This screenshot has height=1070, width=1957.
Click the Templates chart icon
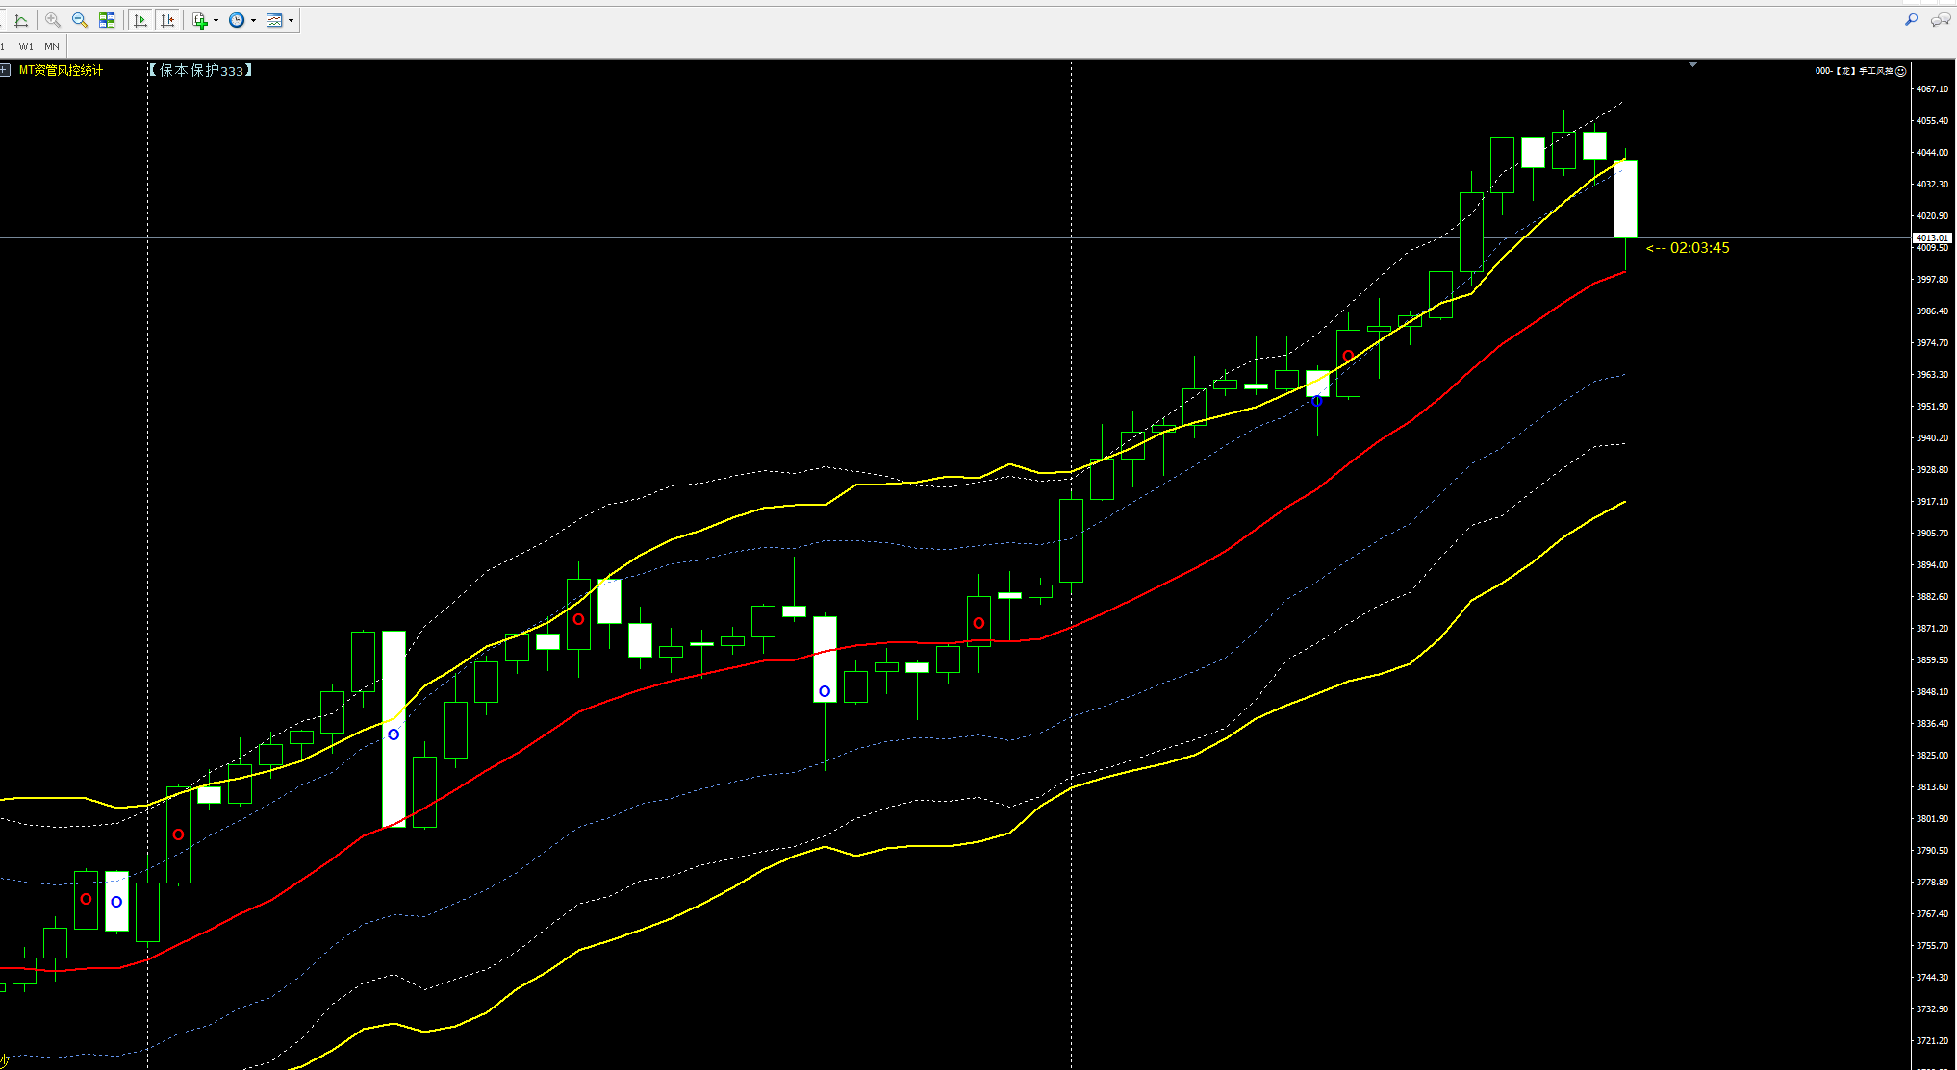click(x=274, y=20)
